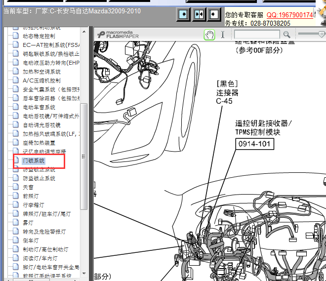The image size is (326, 281).
Task: Open 阅读灯/车内灯 entry
Action: [40, 259]
